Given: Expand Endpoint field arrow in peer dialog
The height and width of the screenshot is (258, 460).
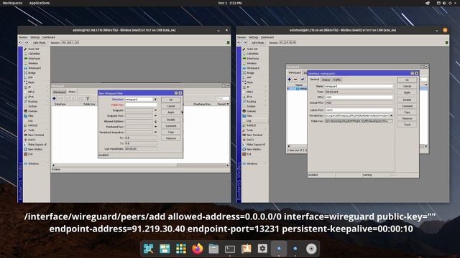Looking at the screenshot, I should tap(155, 110).
